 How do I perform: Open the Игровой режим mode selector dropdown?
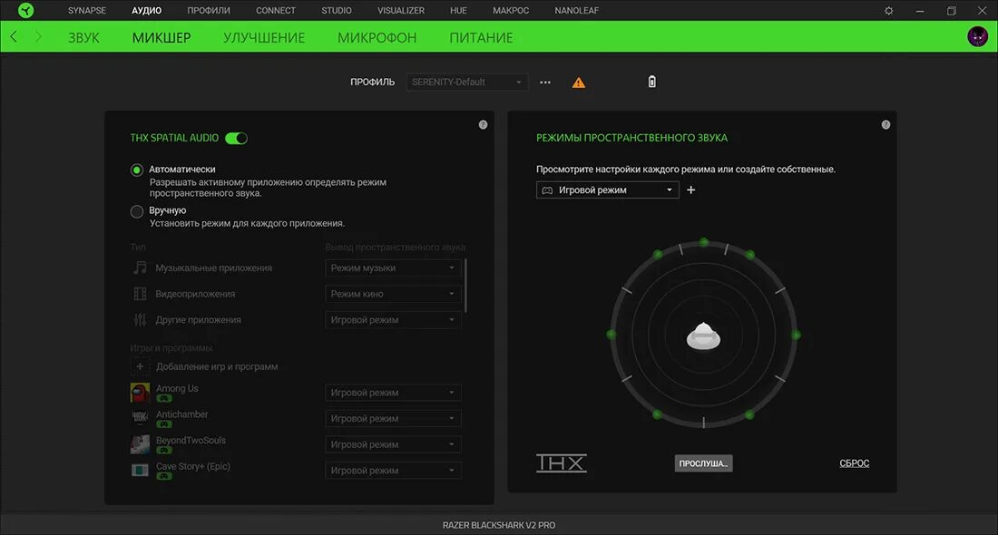608,190
